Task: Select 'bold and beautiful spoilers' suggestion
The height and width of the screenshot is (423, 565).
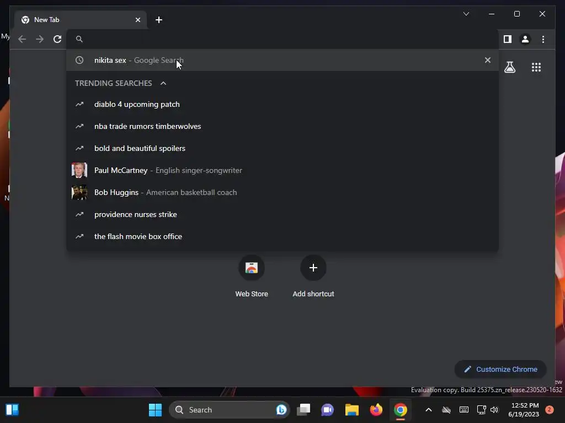Action: [282, 148]
